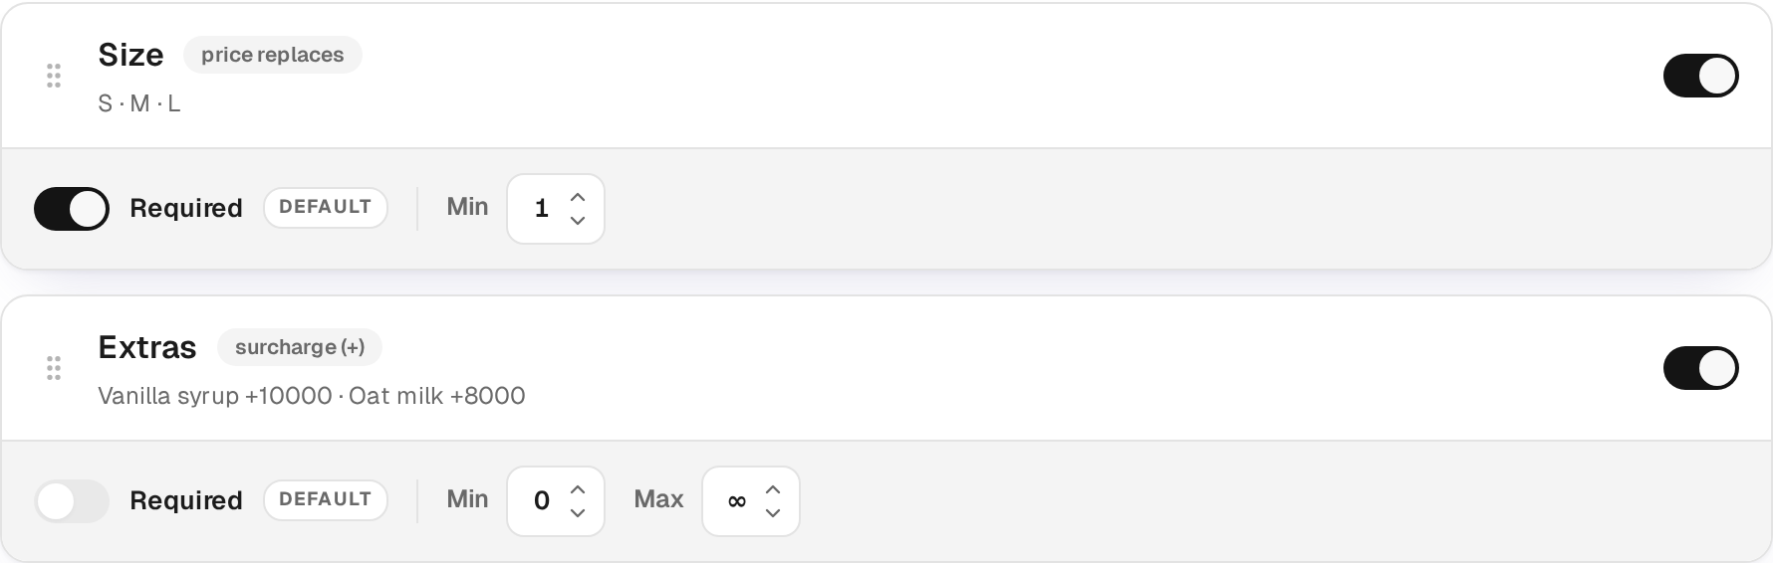The width and height of the screenshot is (1773, 563).
Task: Increment the Extras Min stepper up arrow
Action: [x=578, y=489]
